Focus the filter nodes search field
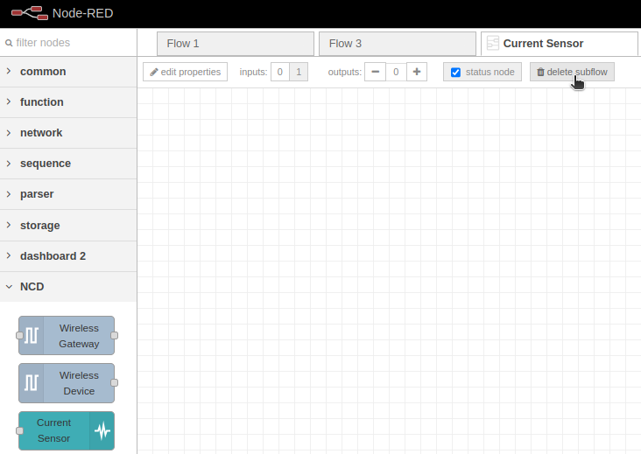This screenshot has width=641, height=454. (x=68, y=43)
